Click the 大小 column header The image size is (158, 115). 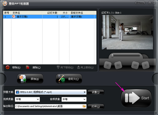(x=64, y=13)
